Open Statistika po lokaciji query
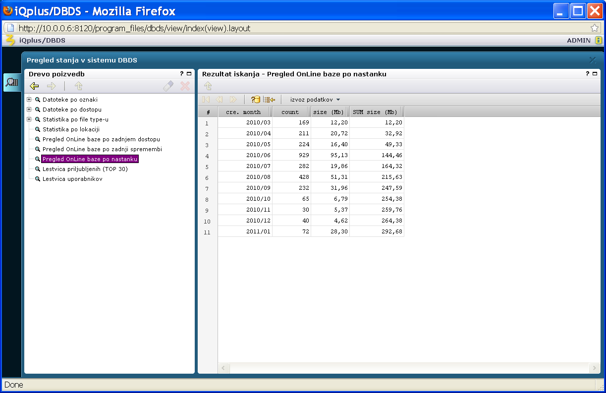The width and height of the screenshot is (606, 393). coord(71,129)
